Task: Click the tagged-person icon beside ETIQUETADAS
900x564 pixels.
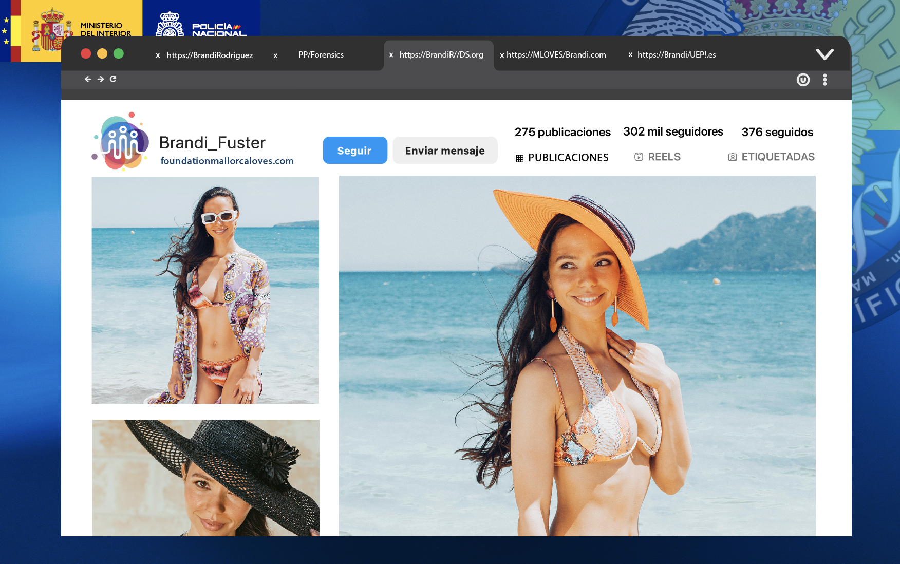Action: [x=733, y=157]
